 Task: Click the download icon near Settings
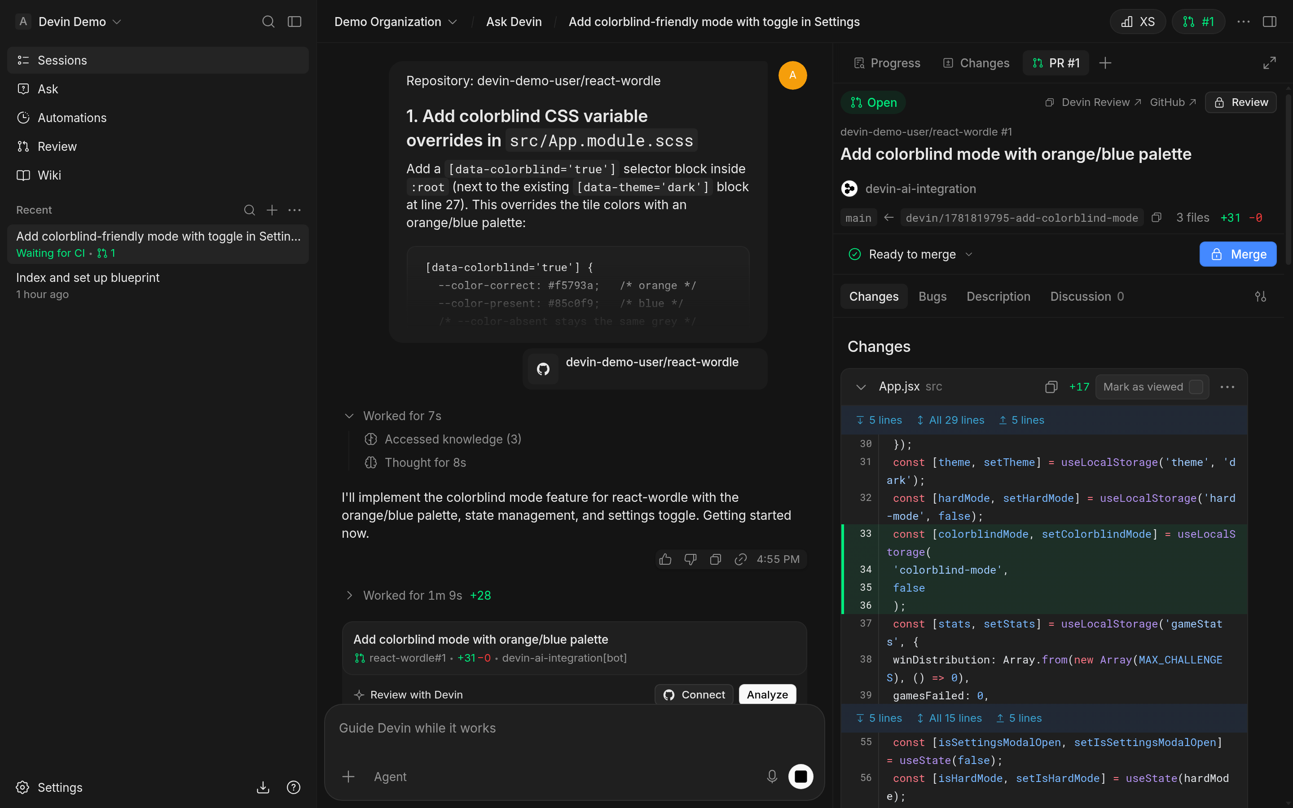pos(263,787)
